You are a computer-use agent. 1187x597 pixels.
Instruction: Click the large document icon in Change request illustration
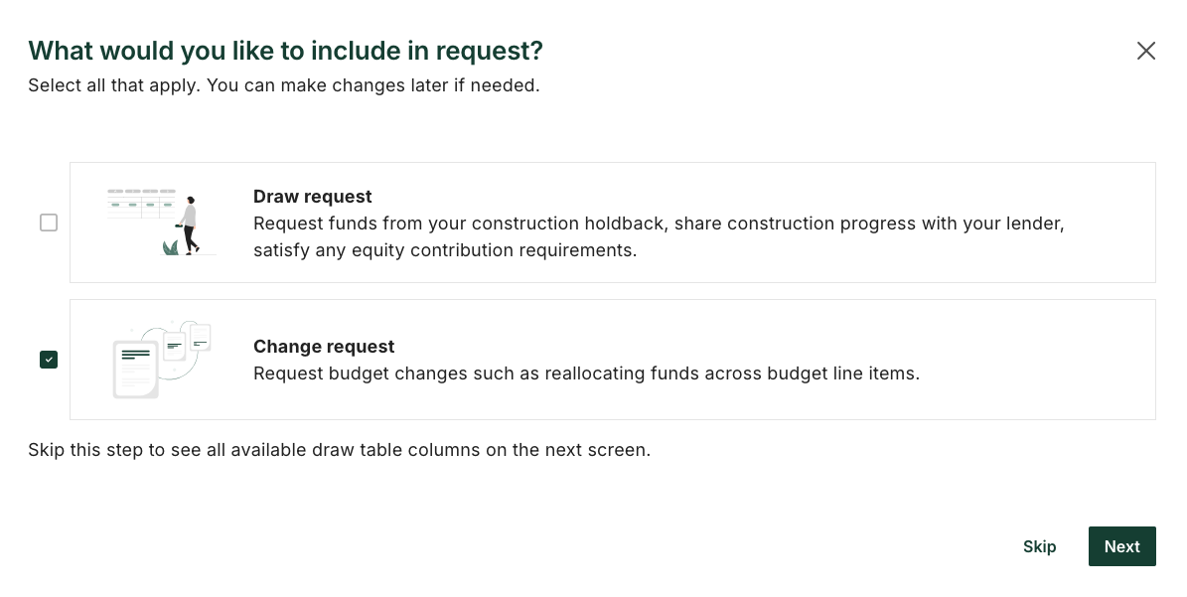(x=134, y=368)
